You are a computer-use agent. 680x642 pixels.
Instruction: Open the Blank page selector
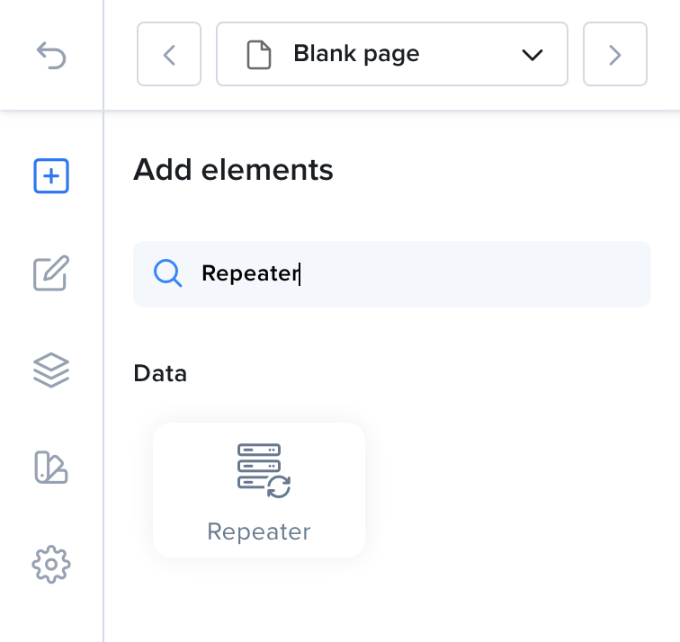tap(392, 54)
